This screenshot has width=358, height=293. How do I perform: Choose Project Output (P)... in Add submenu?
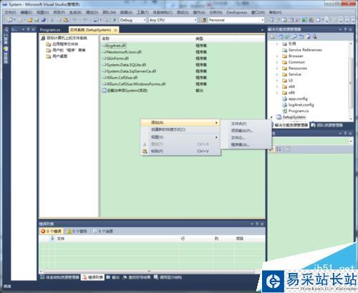246,131
